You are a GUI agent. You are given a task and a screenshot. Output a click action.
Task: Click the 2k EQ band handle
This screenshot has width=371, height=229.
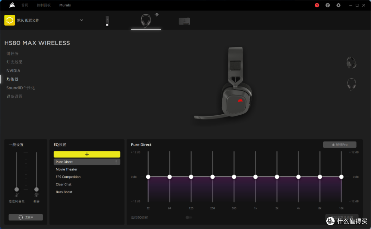[x=277, y=177]
